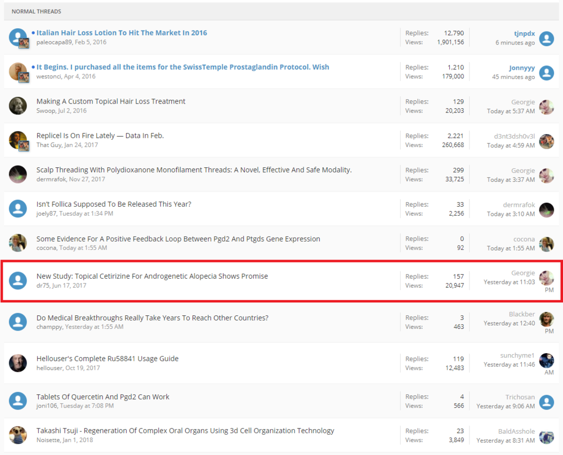563x455 pixels.
Task: Open 'New Study: Topical Cetirizine' thread
Action: coord(152,276)
